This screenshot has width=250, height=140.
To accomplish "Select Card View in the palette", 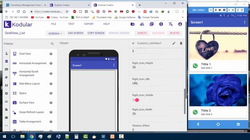I will click(25, 54).
